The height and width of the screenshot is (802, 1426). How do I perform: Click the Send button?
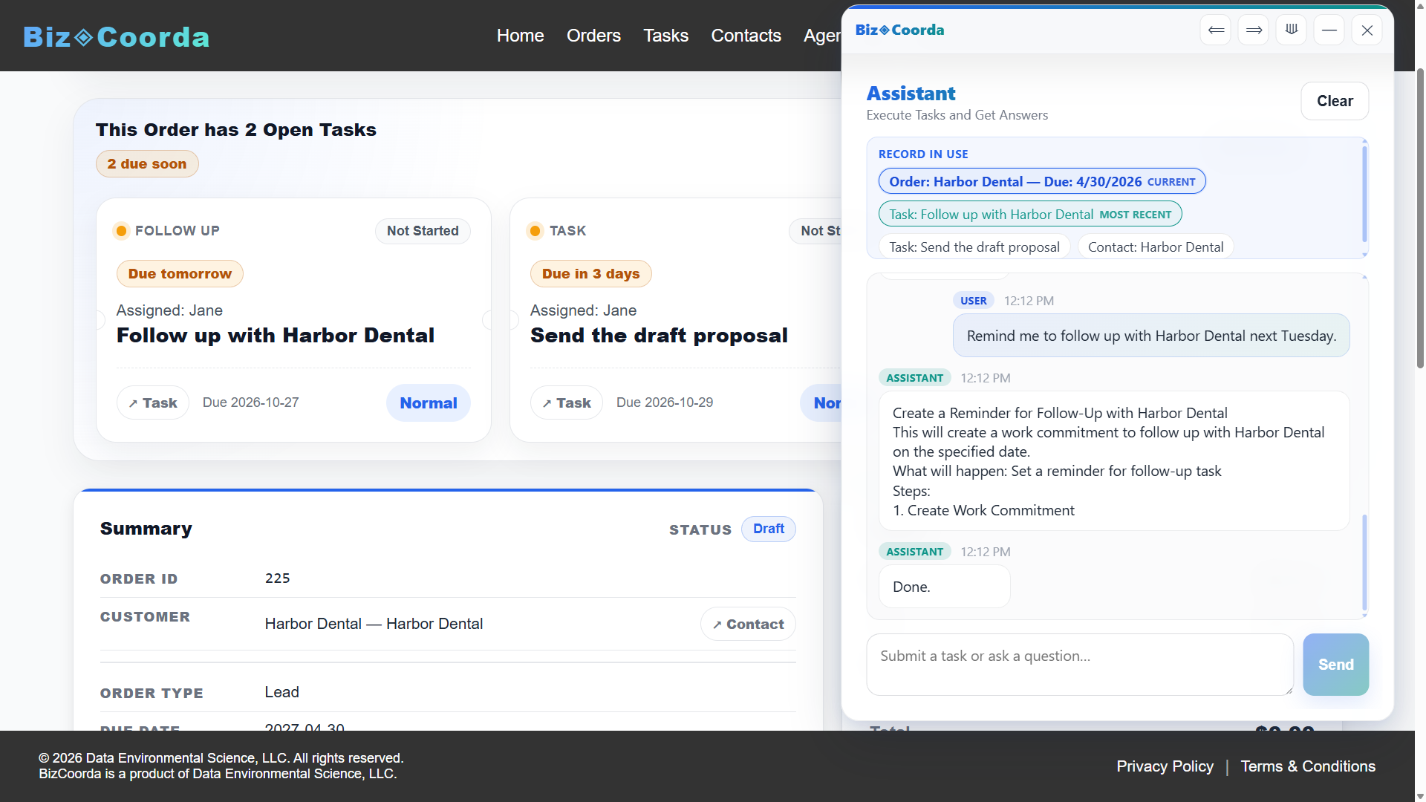pos(1335,665)
